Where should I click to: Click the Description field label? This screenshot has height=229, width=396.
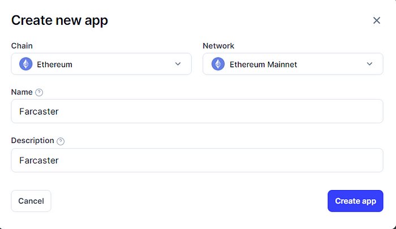click(33, 141)
